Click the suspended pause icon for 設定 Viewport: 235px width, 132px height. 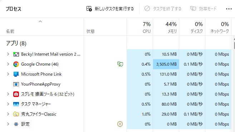click(120, 124)
